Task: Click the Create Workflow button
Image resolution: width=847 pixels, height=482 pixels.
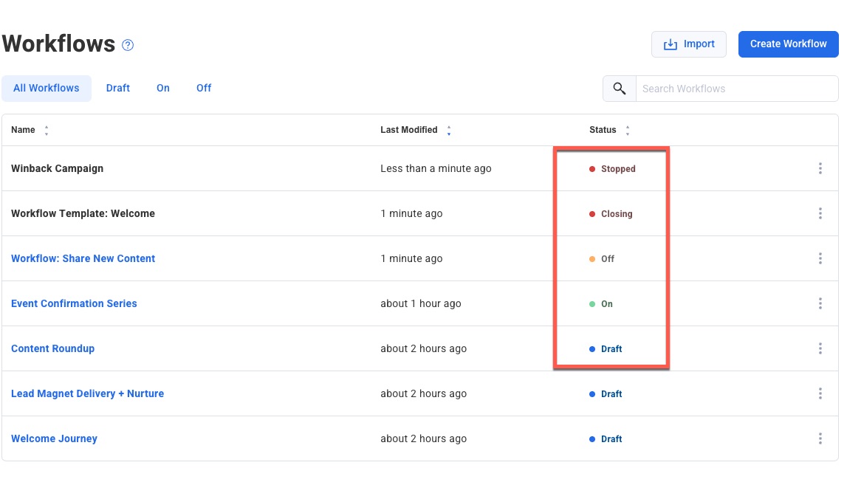Action: [x=788, y=44]
